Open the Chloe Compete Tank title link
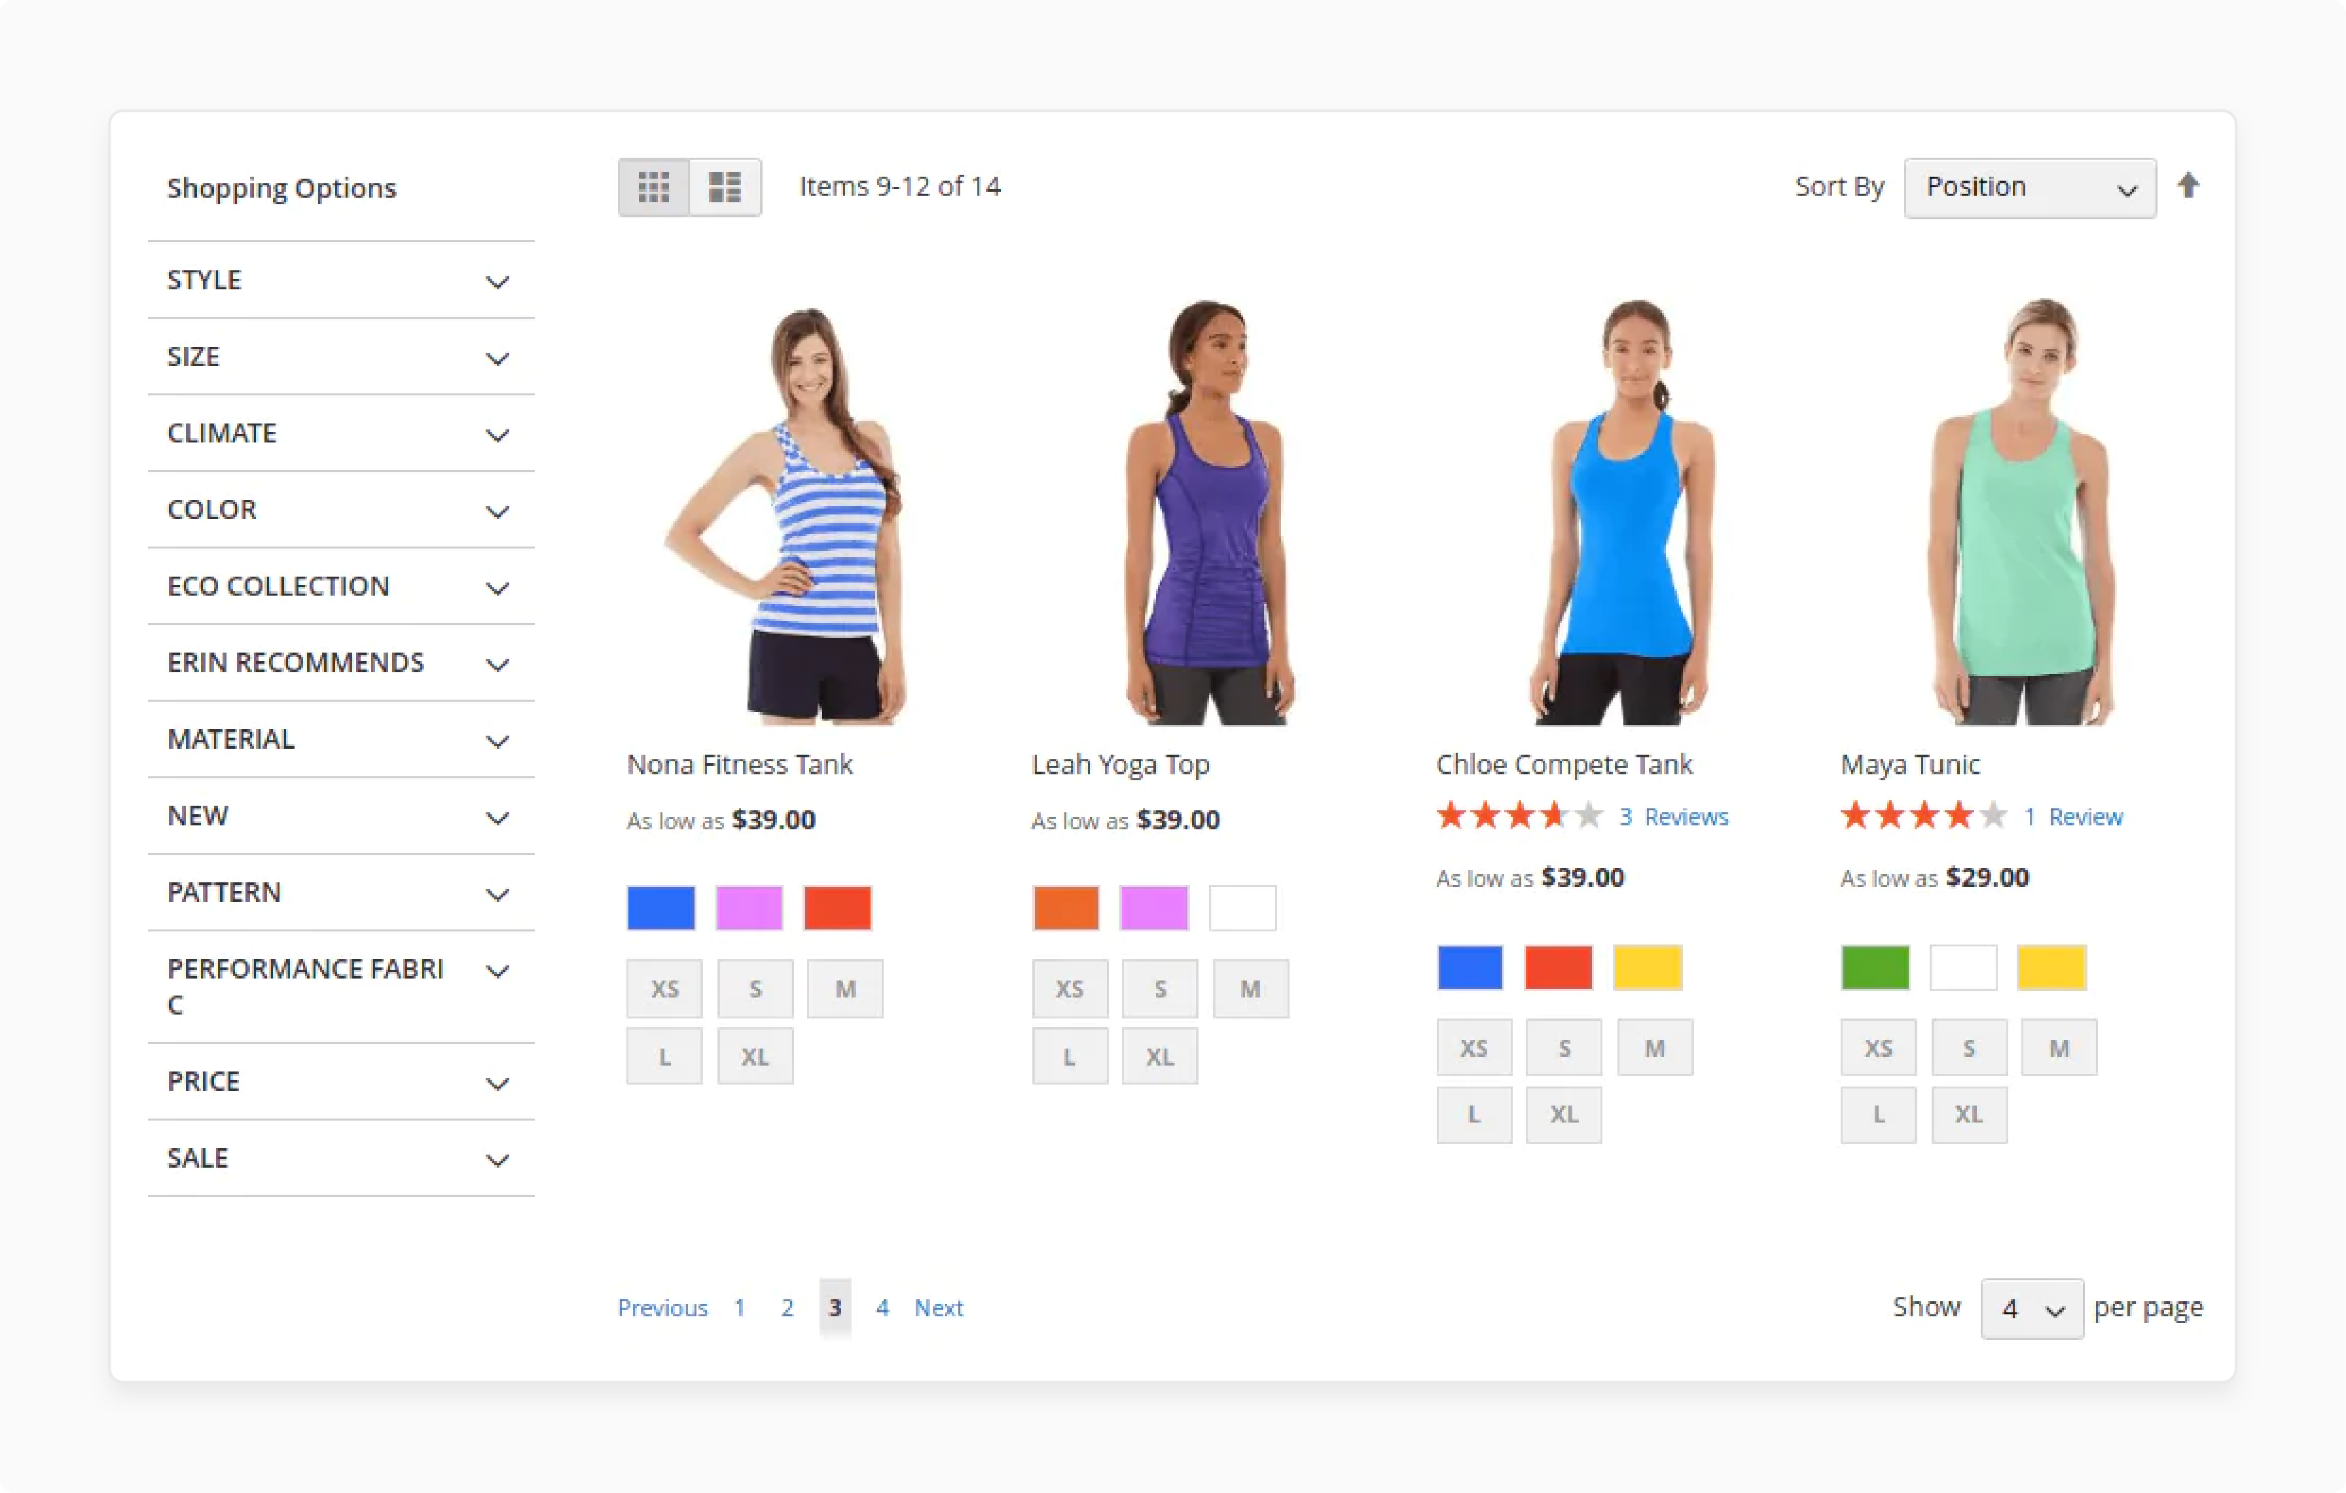 (1564, 764)
